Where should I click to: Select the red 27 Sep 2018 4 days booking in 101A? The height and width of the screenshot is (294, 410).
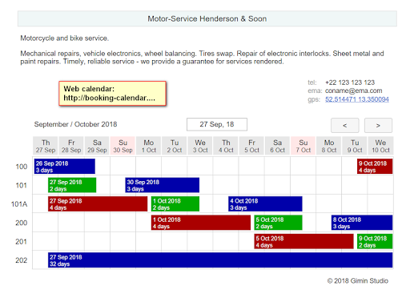click(98, 203)
